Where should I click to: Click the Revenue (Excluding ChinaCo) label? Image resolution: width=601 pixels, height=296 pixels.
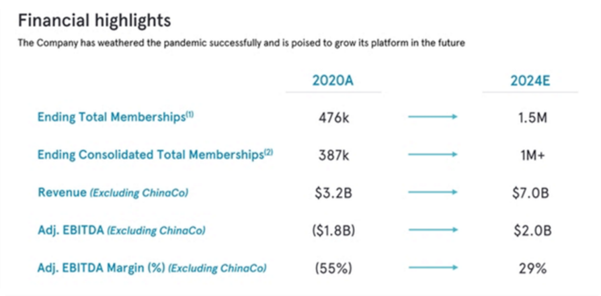(112, 193)
